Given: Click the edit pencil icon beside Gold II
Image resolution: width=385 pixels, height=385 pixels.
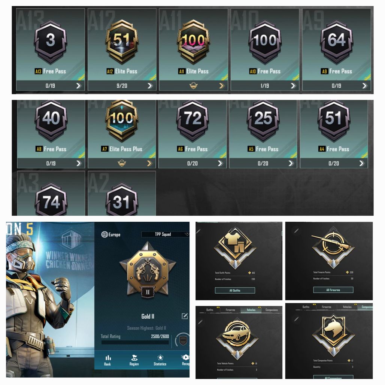Looking at the screenshot, I should point(185,316).
